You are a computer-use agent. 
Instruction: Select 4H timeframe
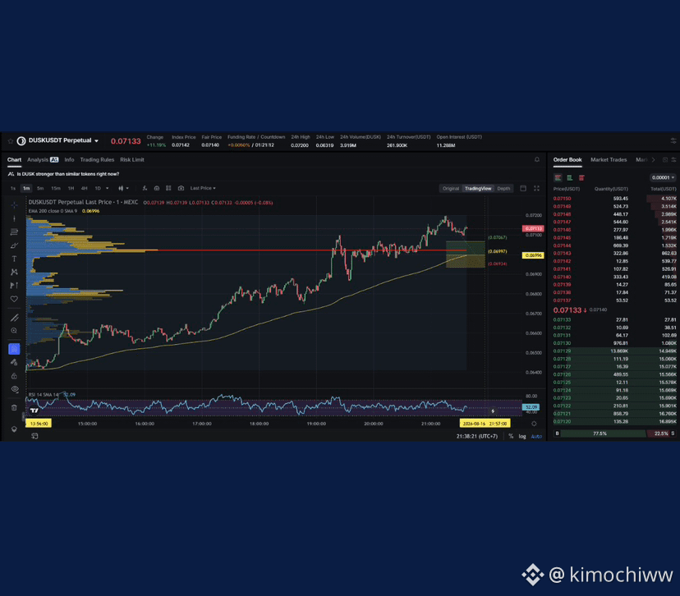coord(84,188)
